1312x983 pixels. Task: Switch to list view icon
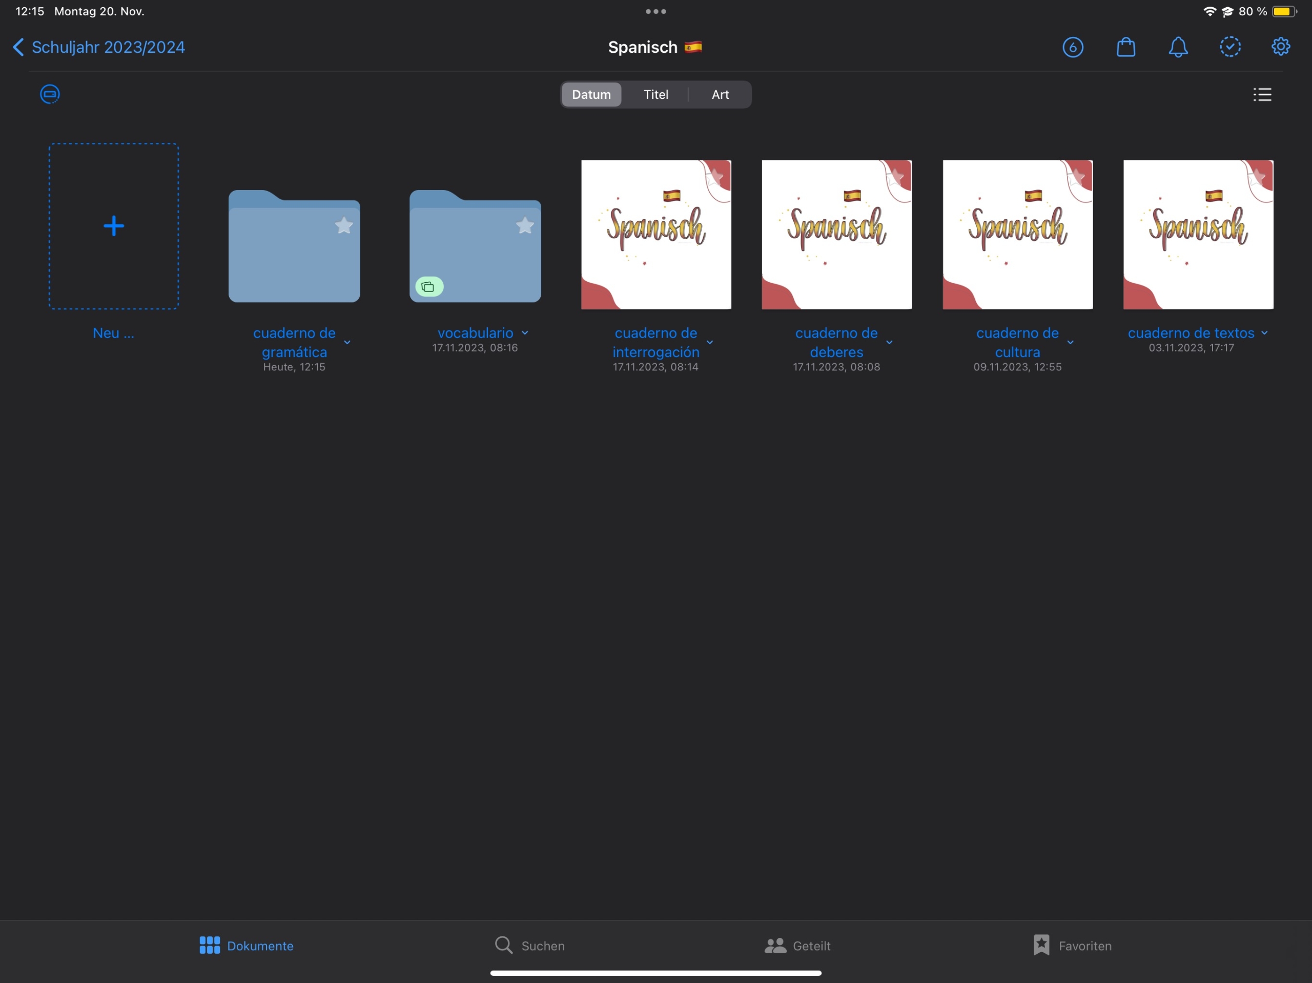point(1262,94)
